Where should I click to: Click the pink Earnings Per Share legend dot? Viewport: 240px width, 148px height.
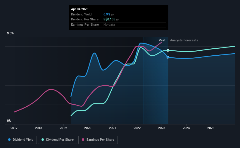point(83,140)
